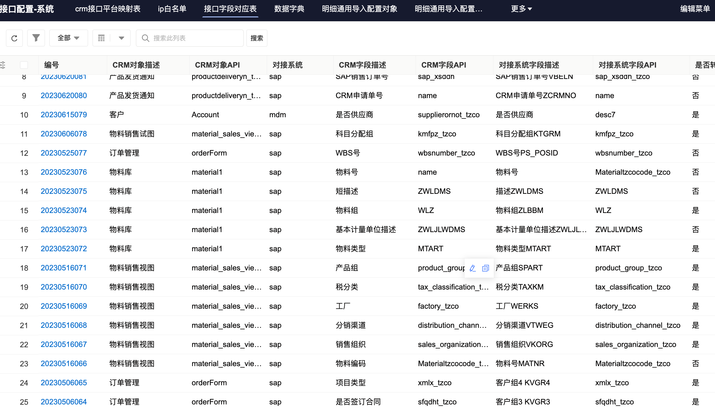Viewport: 715px width, 408px height.
Task: Click the table view layout icon
Action: 102,38
